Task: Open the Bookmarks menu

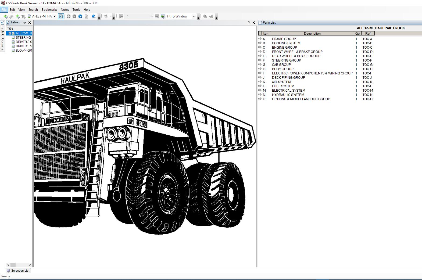Action: point(49,10)
